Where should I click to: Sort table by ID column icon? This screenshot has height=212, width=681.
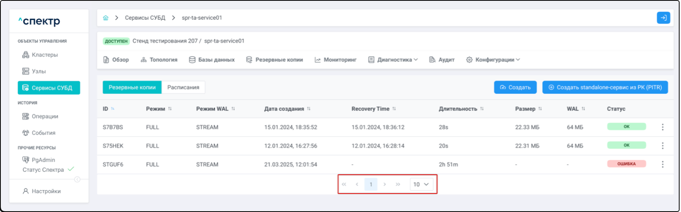tap(113, 109)
